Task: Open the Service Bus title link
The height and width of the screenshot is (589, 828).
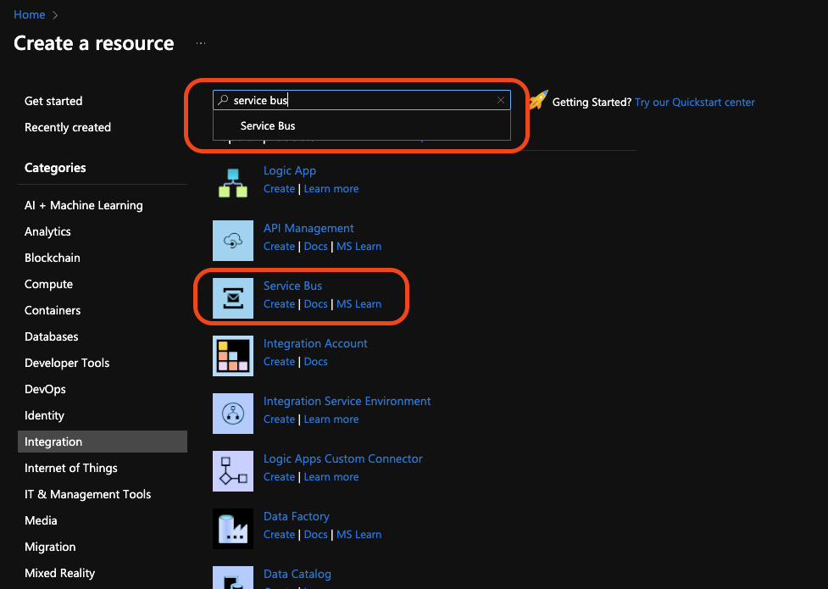Action: click(x=292, y=286)
